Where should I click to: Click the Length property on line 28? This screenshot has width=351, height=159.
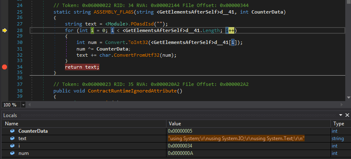point(211,30)
